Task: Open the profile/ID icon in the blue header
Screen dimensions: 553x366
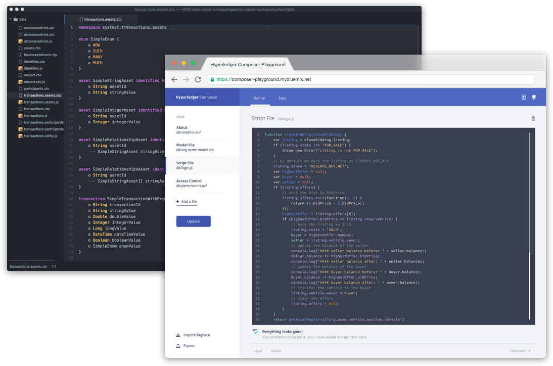Action: point(523,97)
